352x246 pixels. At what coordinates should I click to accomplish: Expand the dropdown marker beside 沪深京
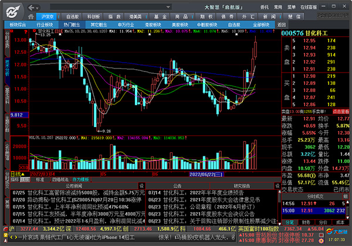pos(59,16)
